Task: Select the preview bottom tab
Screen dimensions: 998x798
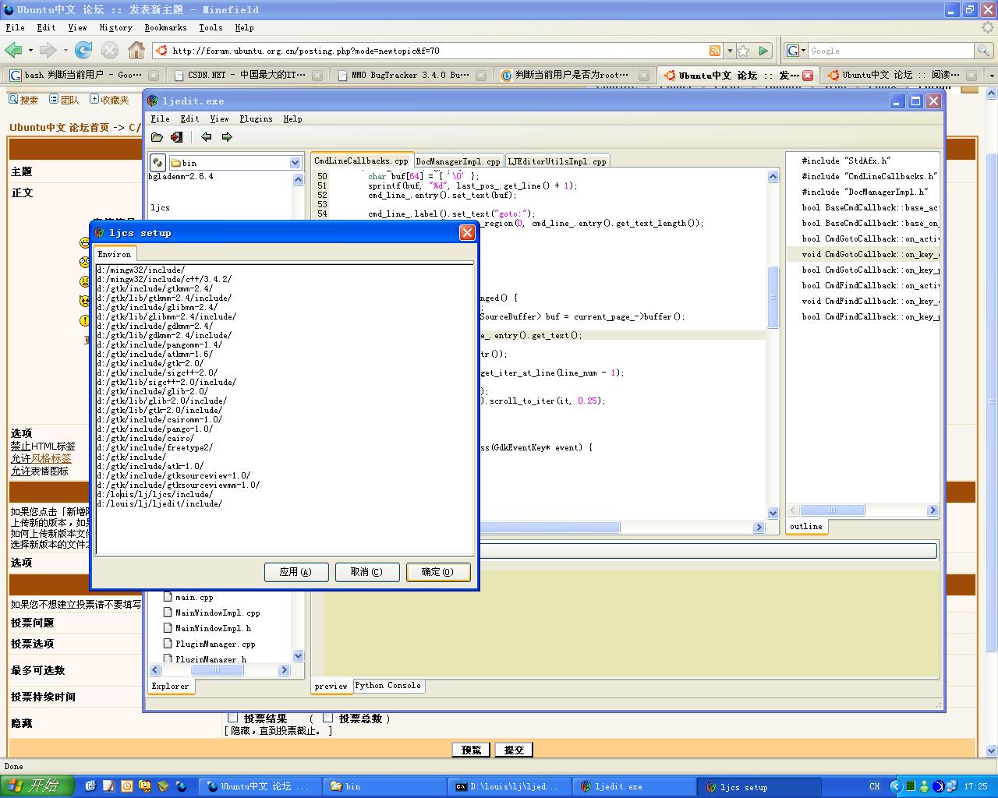Action: click(x=331, y=686)
